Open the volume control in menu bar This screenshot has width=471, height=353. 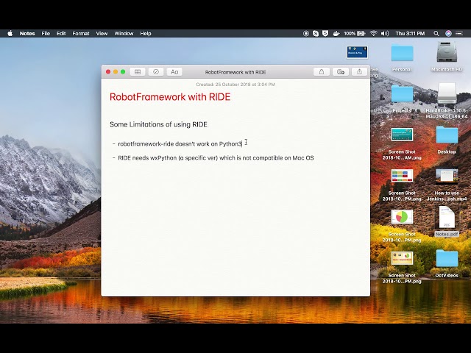385,33
